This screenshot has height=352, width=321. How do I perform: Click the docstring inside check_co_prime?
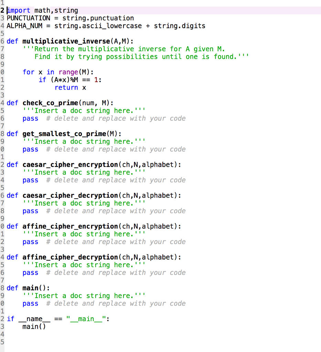click(x=84, y=111)
